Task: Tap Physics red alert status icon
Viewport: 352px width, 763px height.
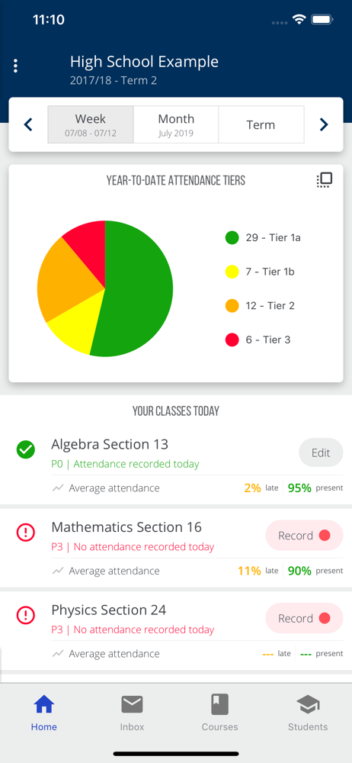Action: [26, 616]
